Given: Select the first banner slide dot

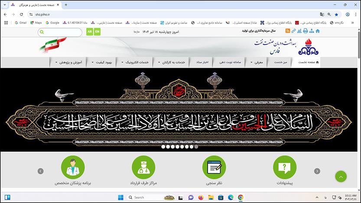Looking at the screenshot, I should (163, 147).
